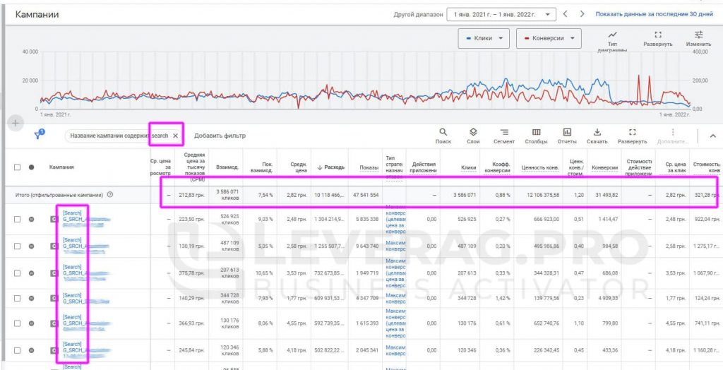
Task: Open the Поиск search tool
Action: point(443,136)
